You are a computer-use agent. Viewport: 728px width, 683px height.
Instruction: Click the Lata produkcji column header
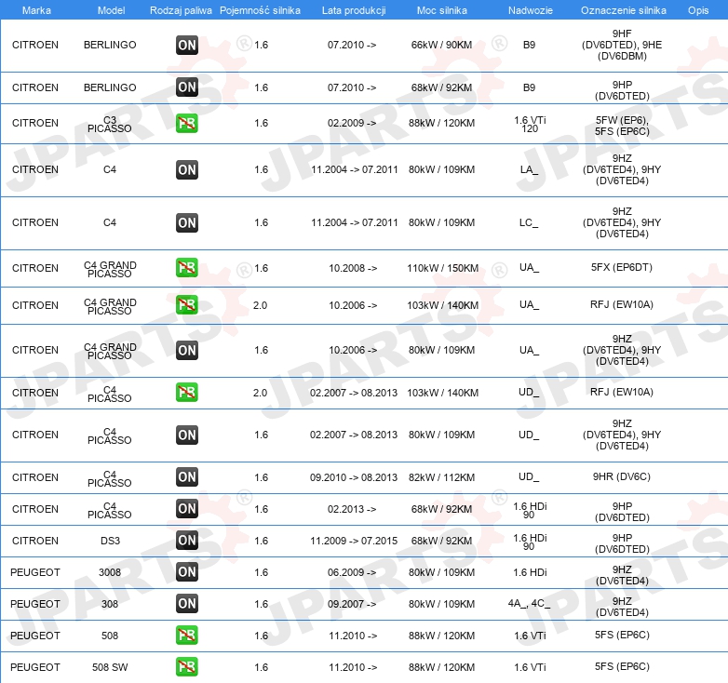354,10
